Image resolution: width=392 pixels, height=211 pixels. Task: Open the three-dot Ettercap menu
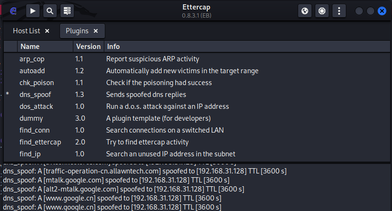point(339,11)
